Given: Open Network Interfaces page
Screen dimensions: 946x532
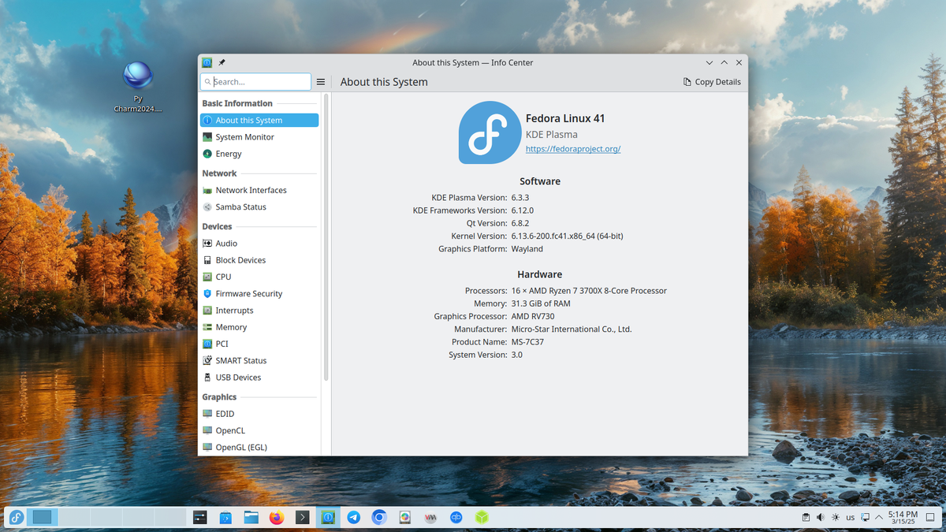Looking at the screenshot, I should 259,190.
